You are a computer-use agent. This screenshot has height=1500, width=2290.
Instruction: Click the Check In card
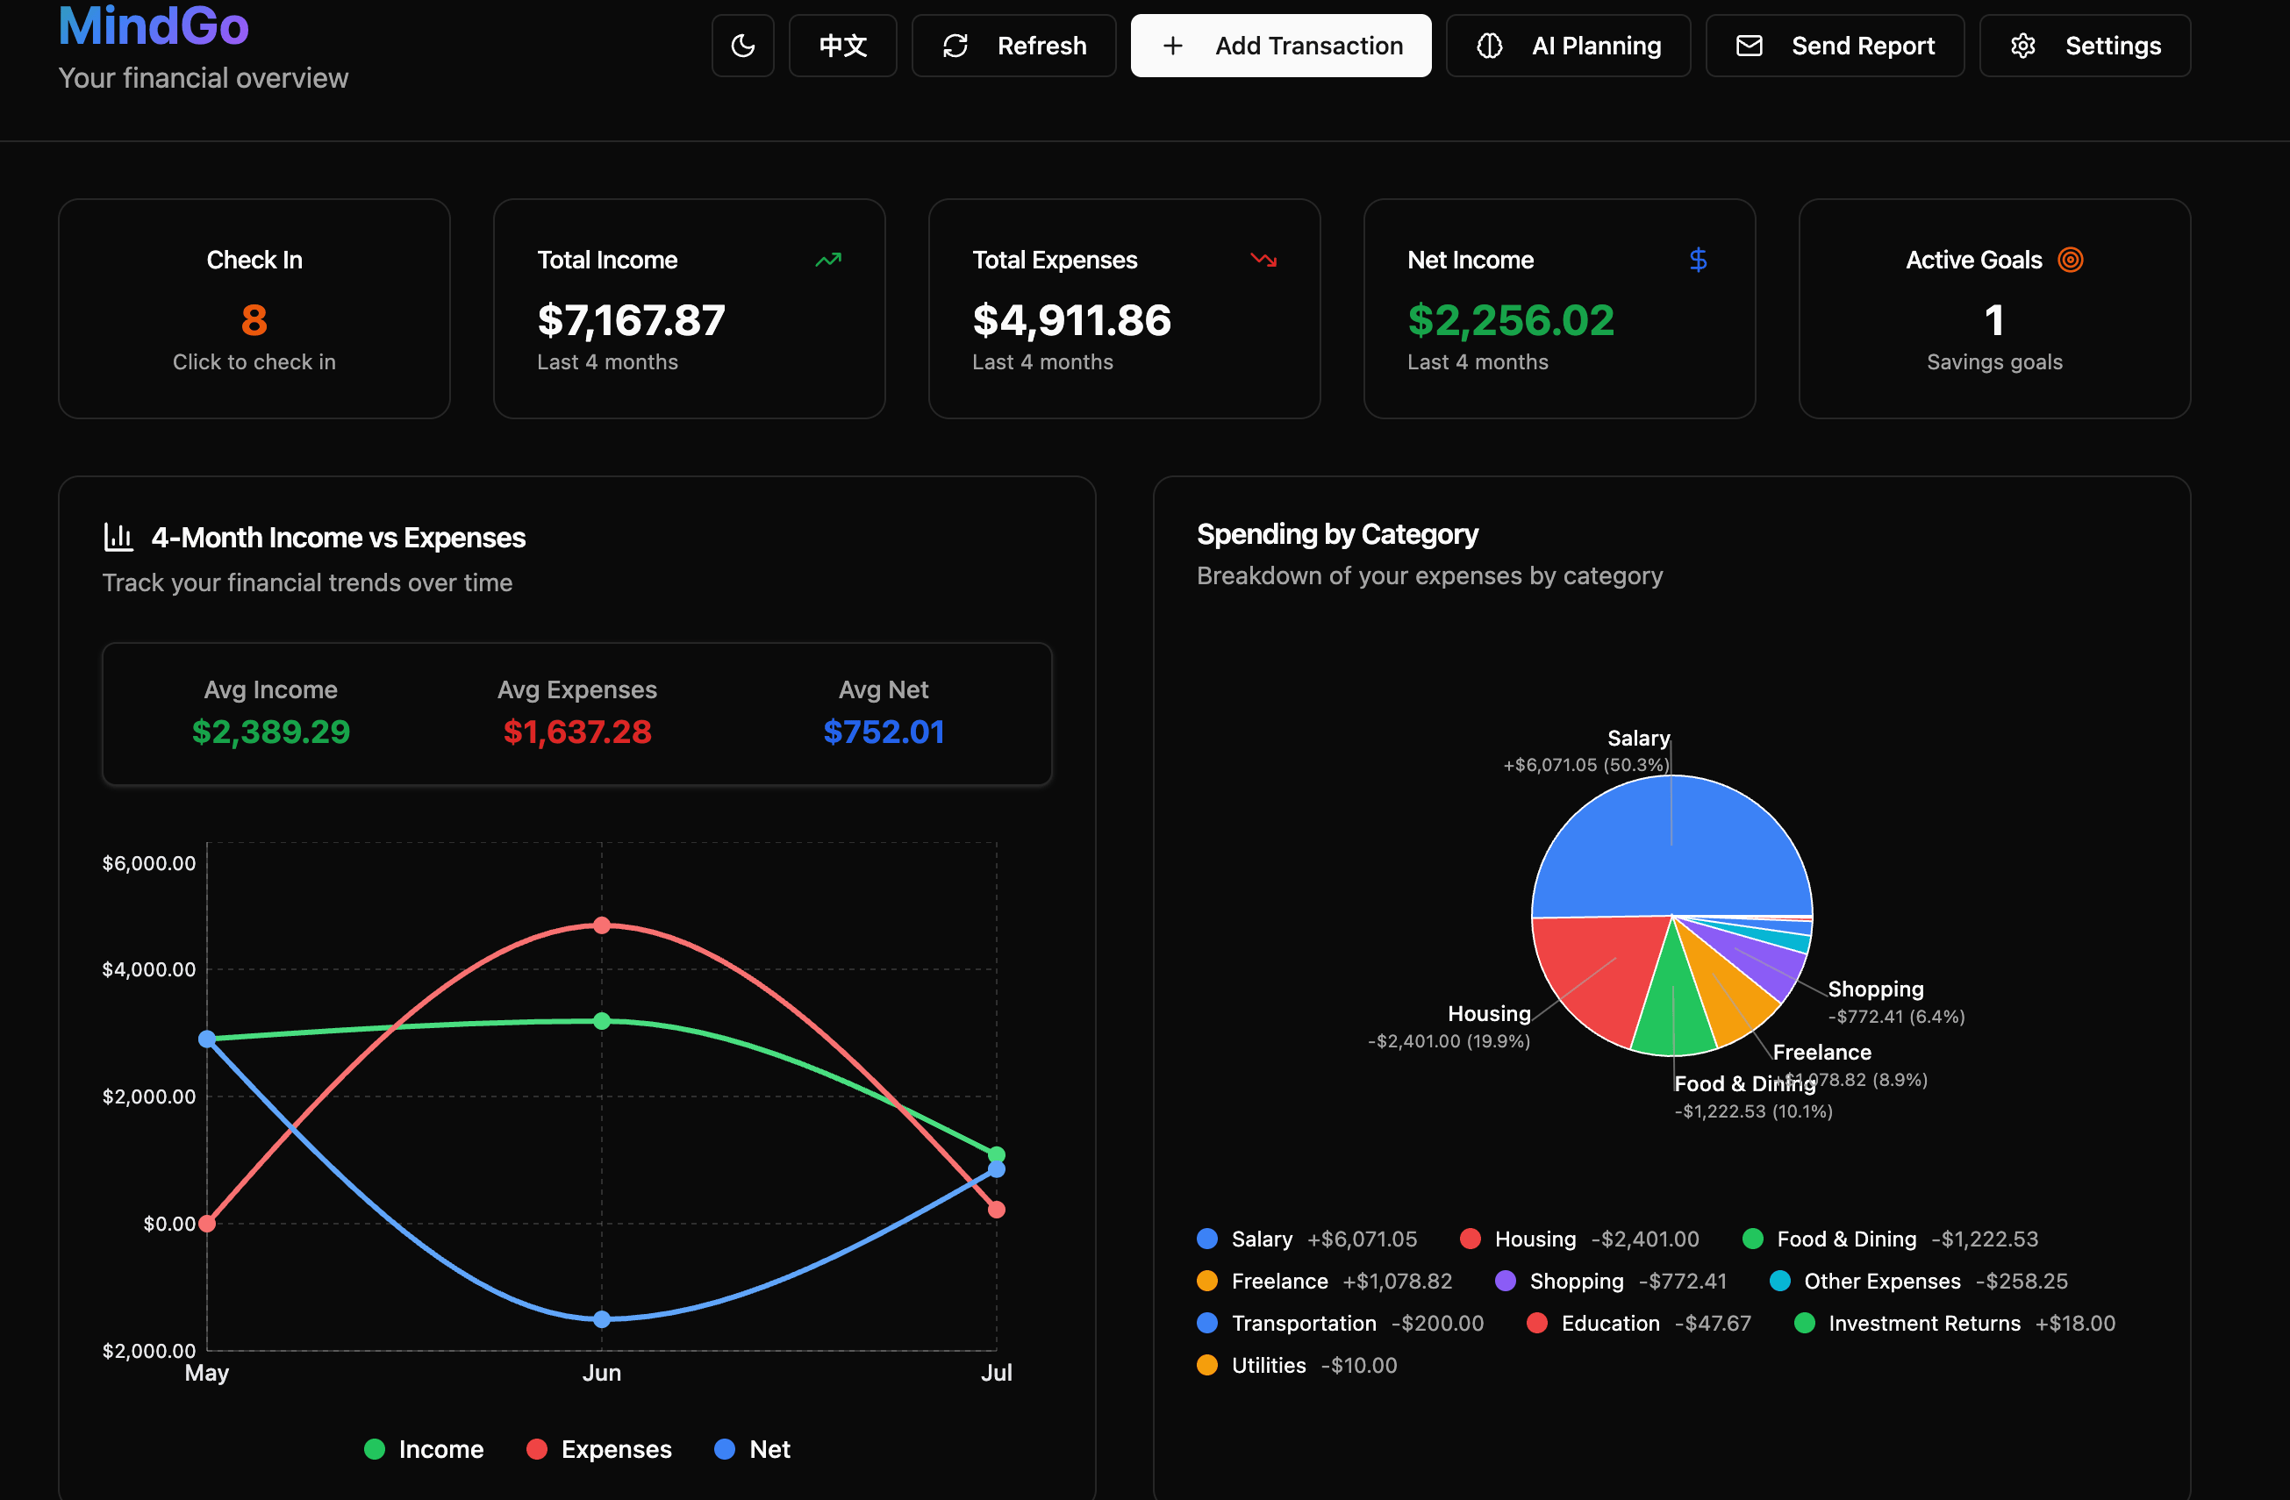click(x=254, y=309)
